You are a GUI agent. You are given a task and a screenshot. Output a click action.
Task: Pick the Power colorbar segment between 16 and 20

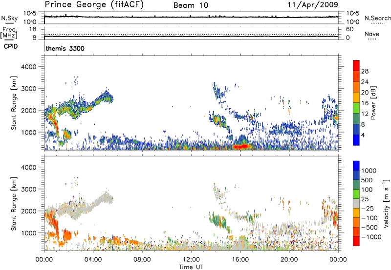(x=356, y=97)
